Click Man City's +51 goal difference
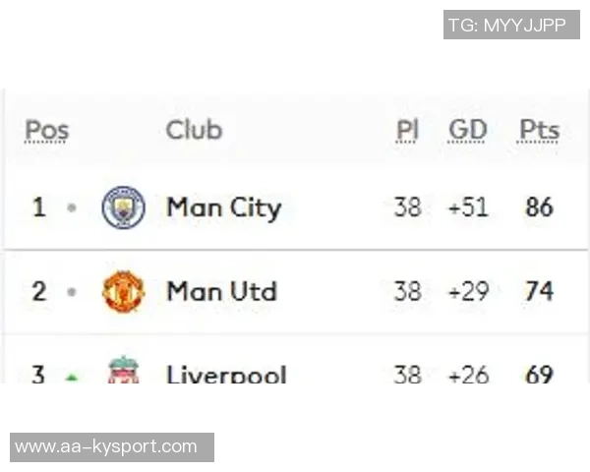This screenshot has width=590, height=472. [x=468, y=207]
